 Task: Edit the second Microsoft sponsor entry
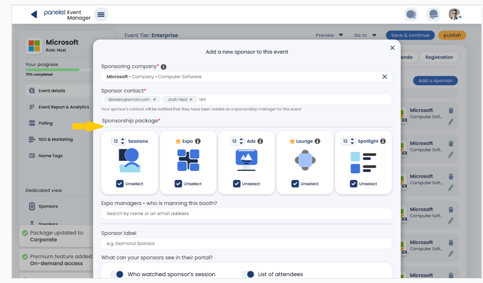tap(450, 155)
